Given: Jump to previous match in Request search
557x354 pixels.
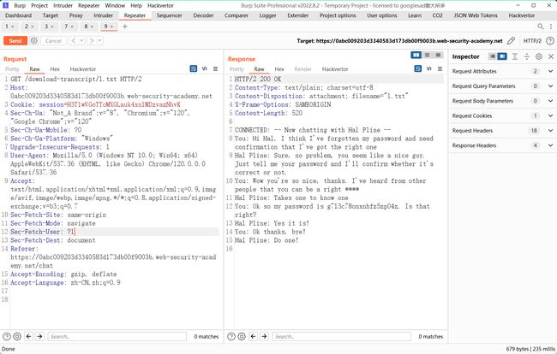Looking at the screenshot, I should tap(29, 336).
